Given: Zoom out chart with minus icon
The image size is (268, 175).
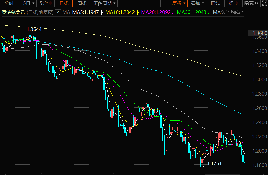Looking at the screenshot, I should tap(165, 3).
